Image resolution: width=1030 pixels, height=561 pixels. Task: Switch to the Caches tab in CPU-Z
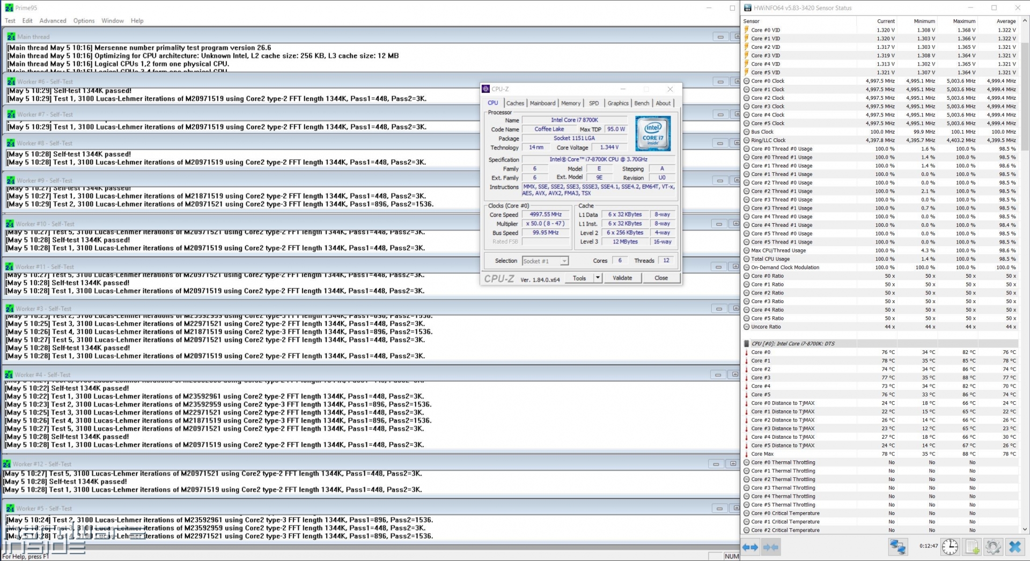click(x=515, y=103)
